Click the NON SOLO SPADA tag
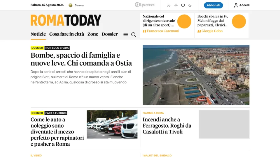280x157 pixels. click(57, 48)
